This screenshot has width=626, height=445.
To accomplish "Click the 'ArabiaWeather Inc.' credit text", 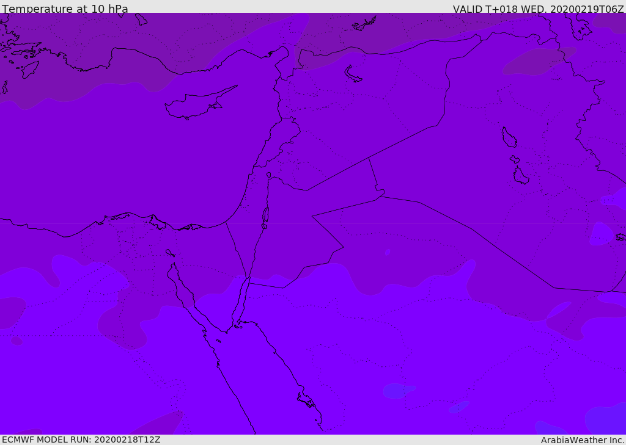I will click(x=583, y=440).
